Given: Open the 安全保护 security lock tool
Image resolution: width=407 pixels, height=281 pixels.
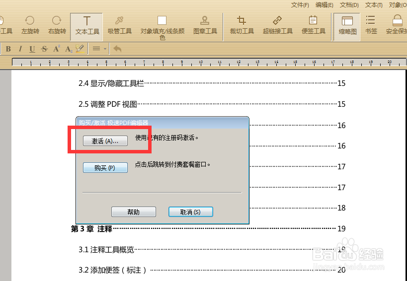Looking at the screenshot, I should point(397,25).
